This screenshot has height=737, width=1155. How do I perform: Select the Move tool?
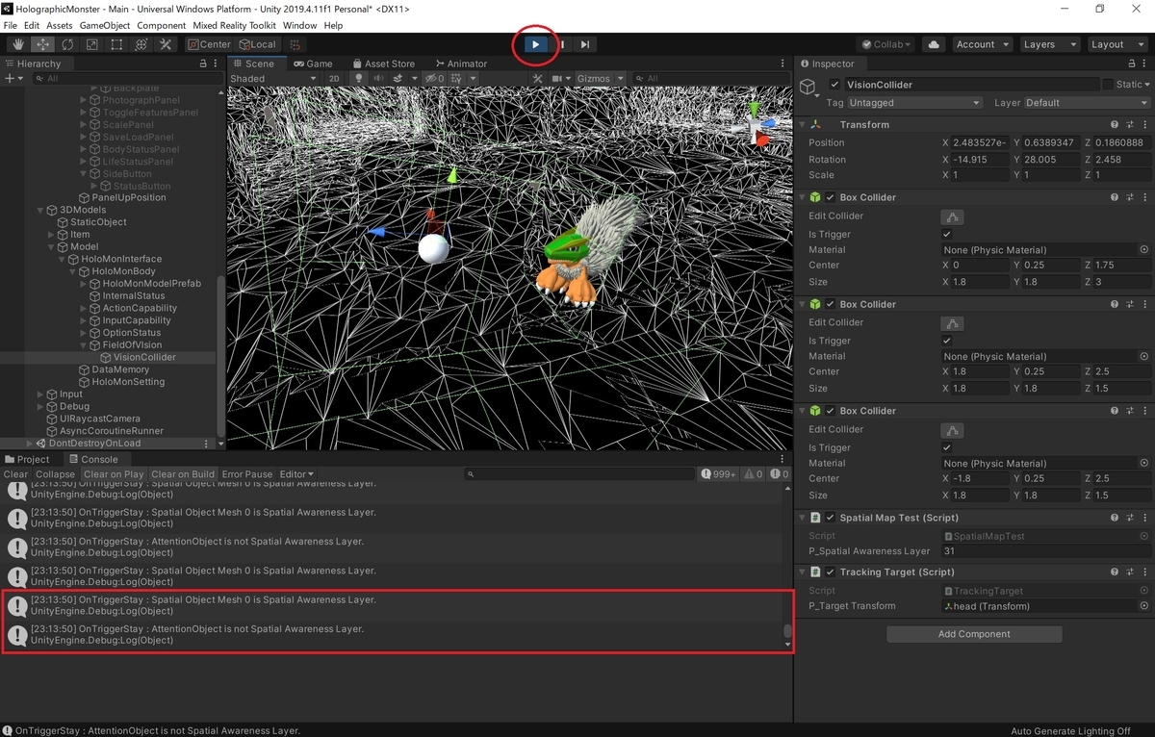tap(43, 44)
